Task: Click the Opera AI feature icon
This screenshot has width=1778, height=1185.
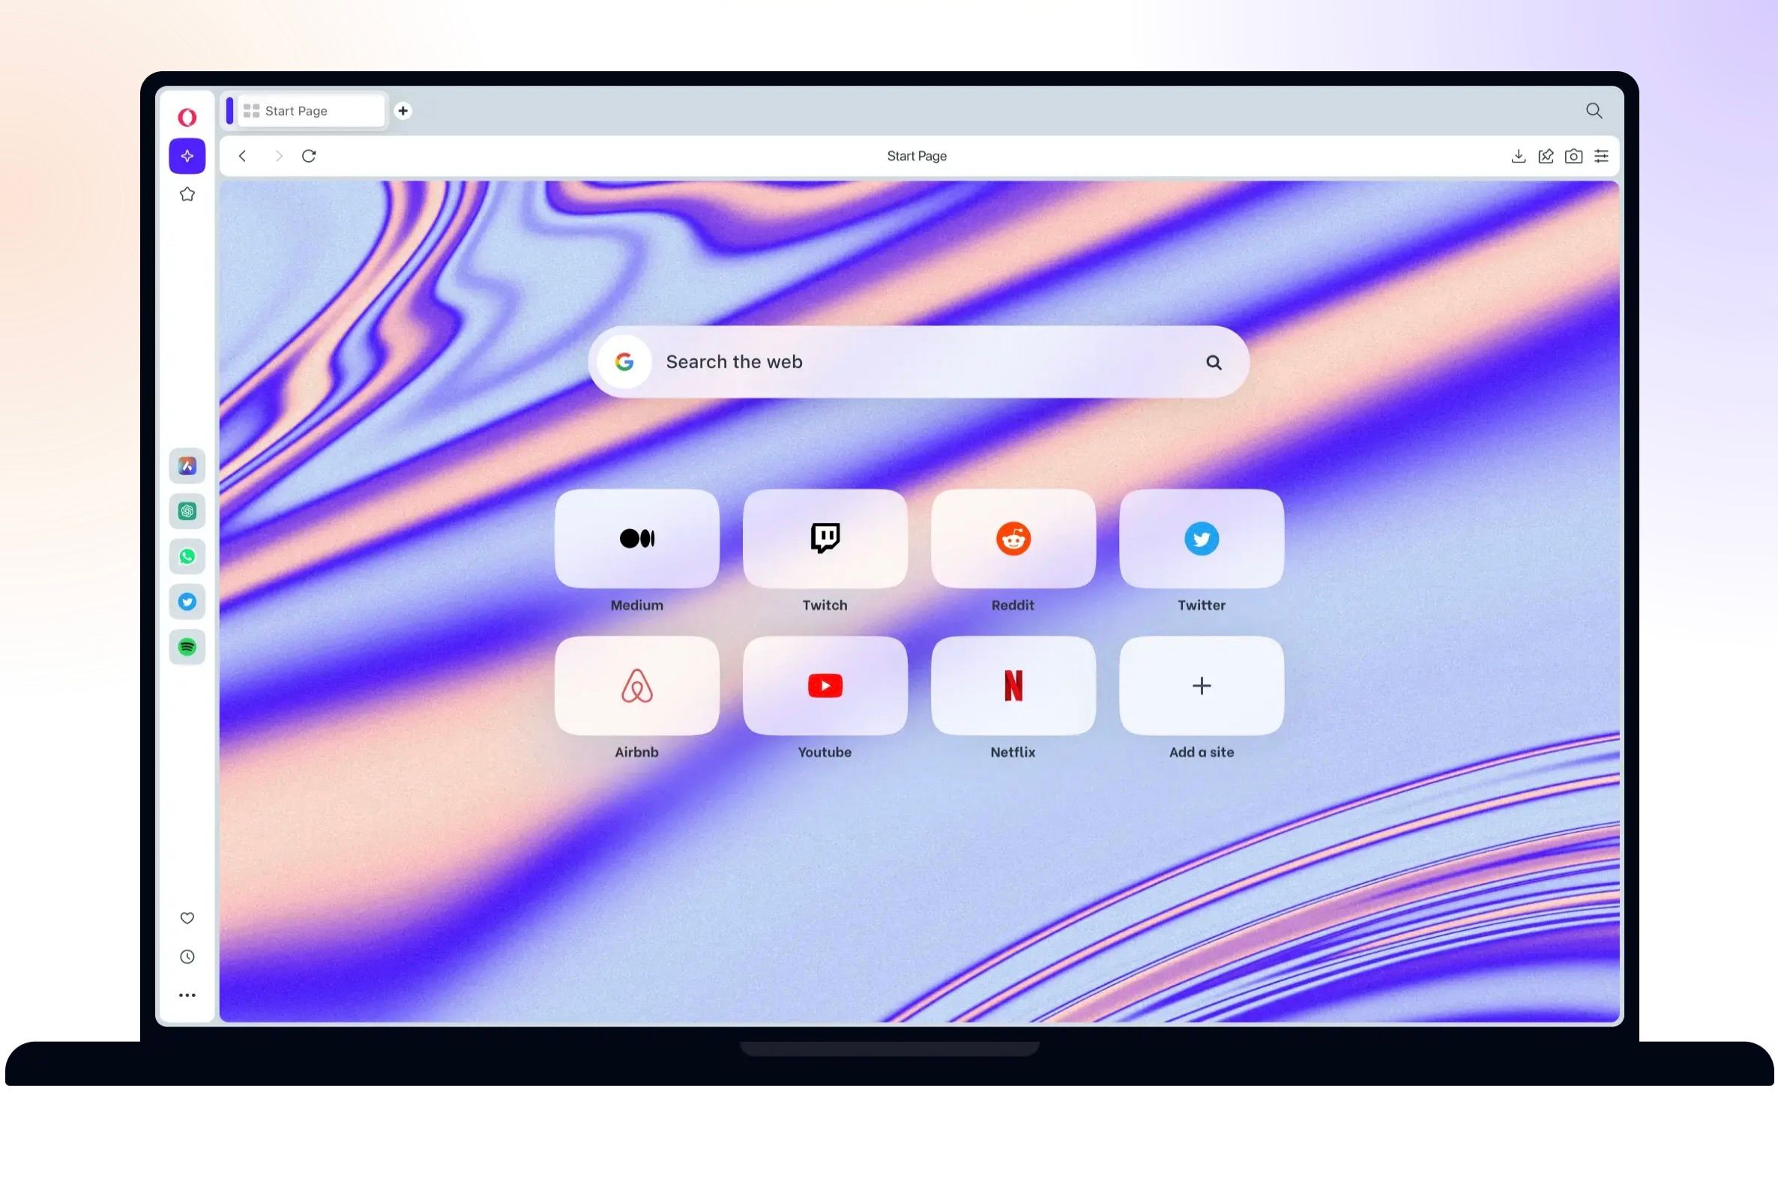Action: pyautogui.click(x=187, y=156)
